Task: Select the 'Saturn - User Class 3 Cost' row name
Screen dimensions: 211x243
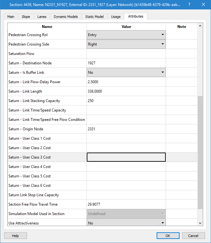Action: tap(30, 157)
